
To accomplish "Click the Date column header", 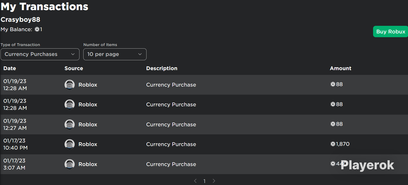I will [x=10, y=68].
